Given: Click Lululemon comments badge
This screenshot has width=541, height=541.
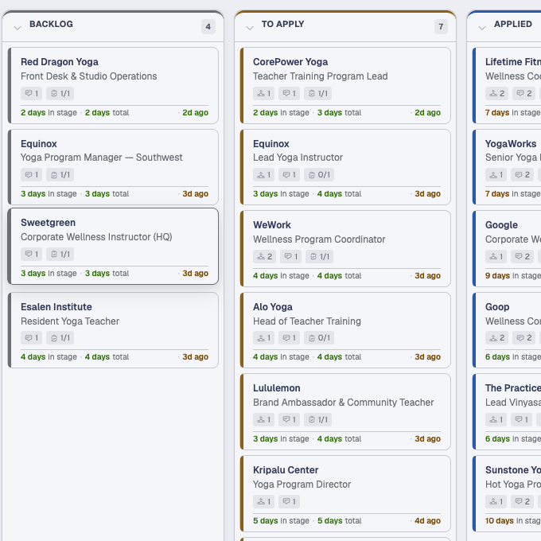Looking at the screenshot, I should point(289,419).
